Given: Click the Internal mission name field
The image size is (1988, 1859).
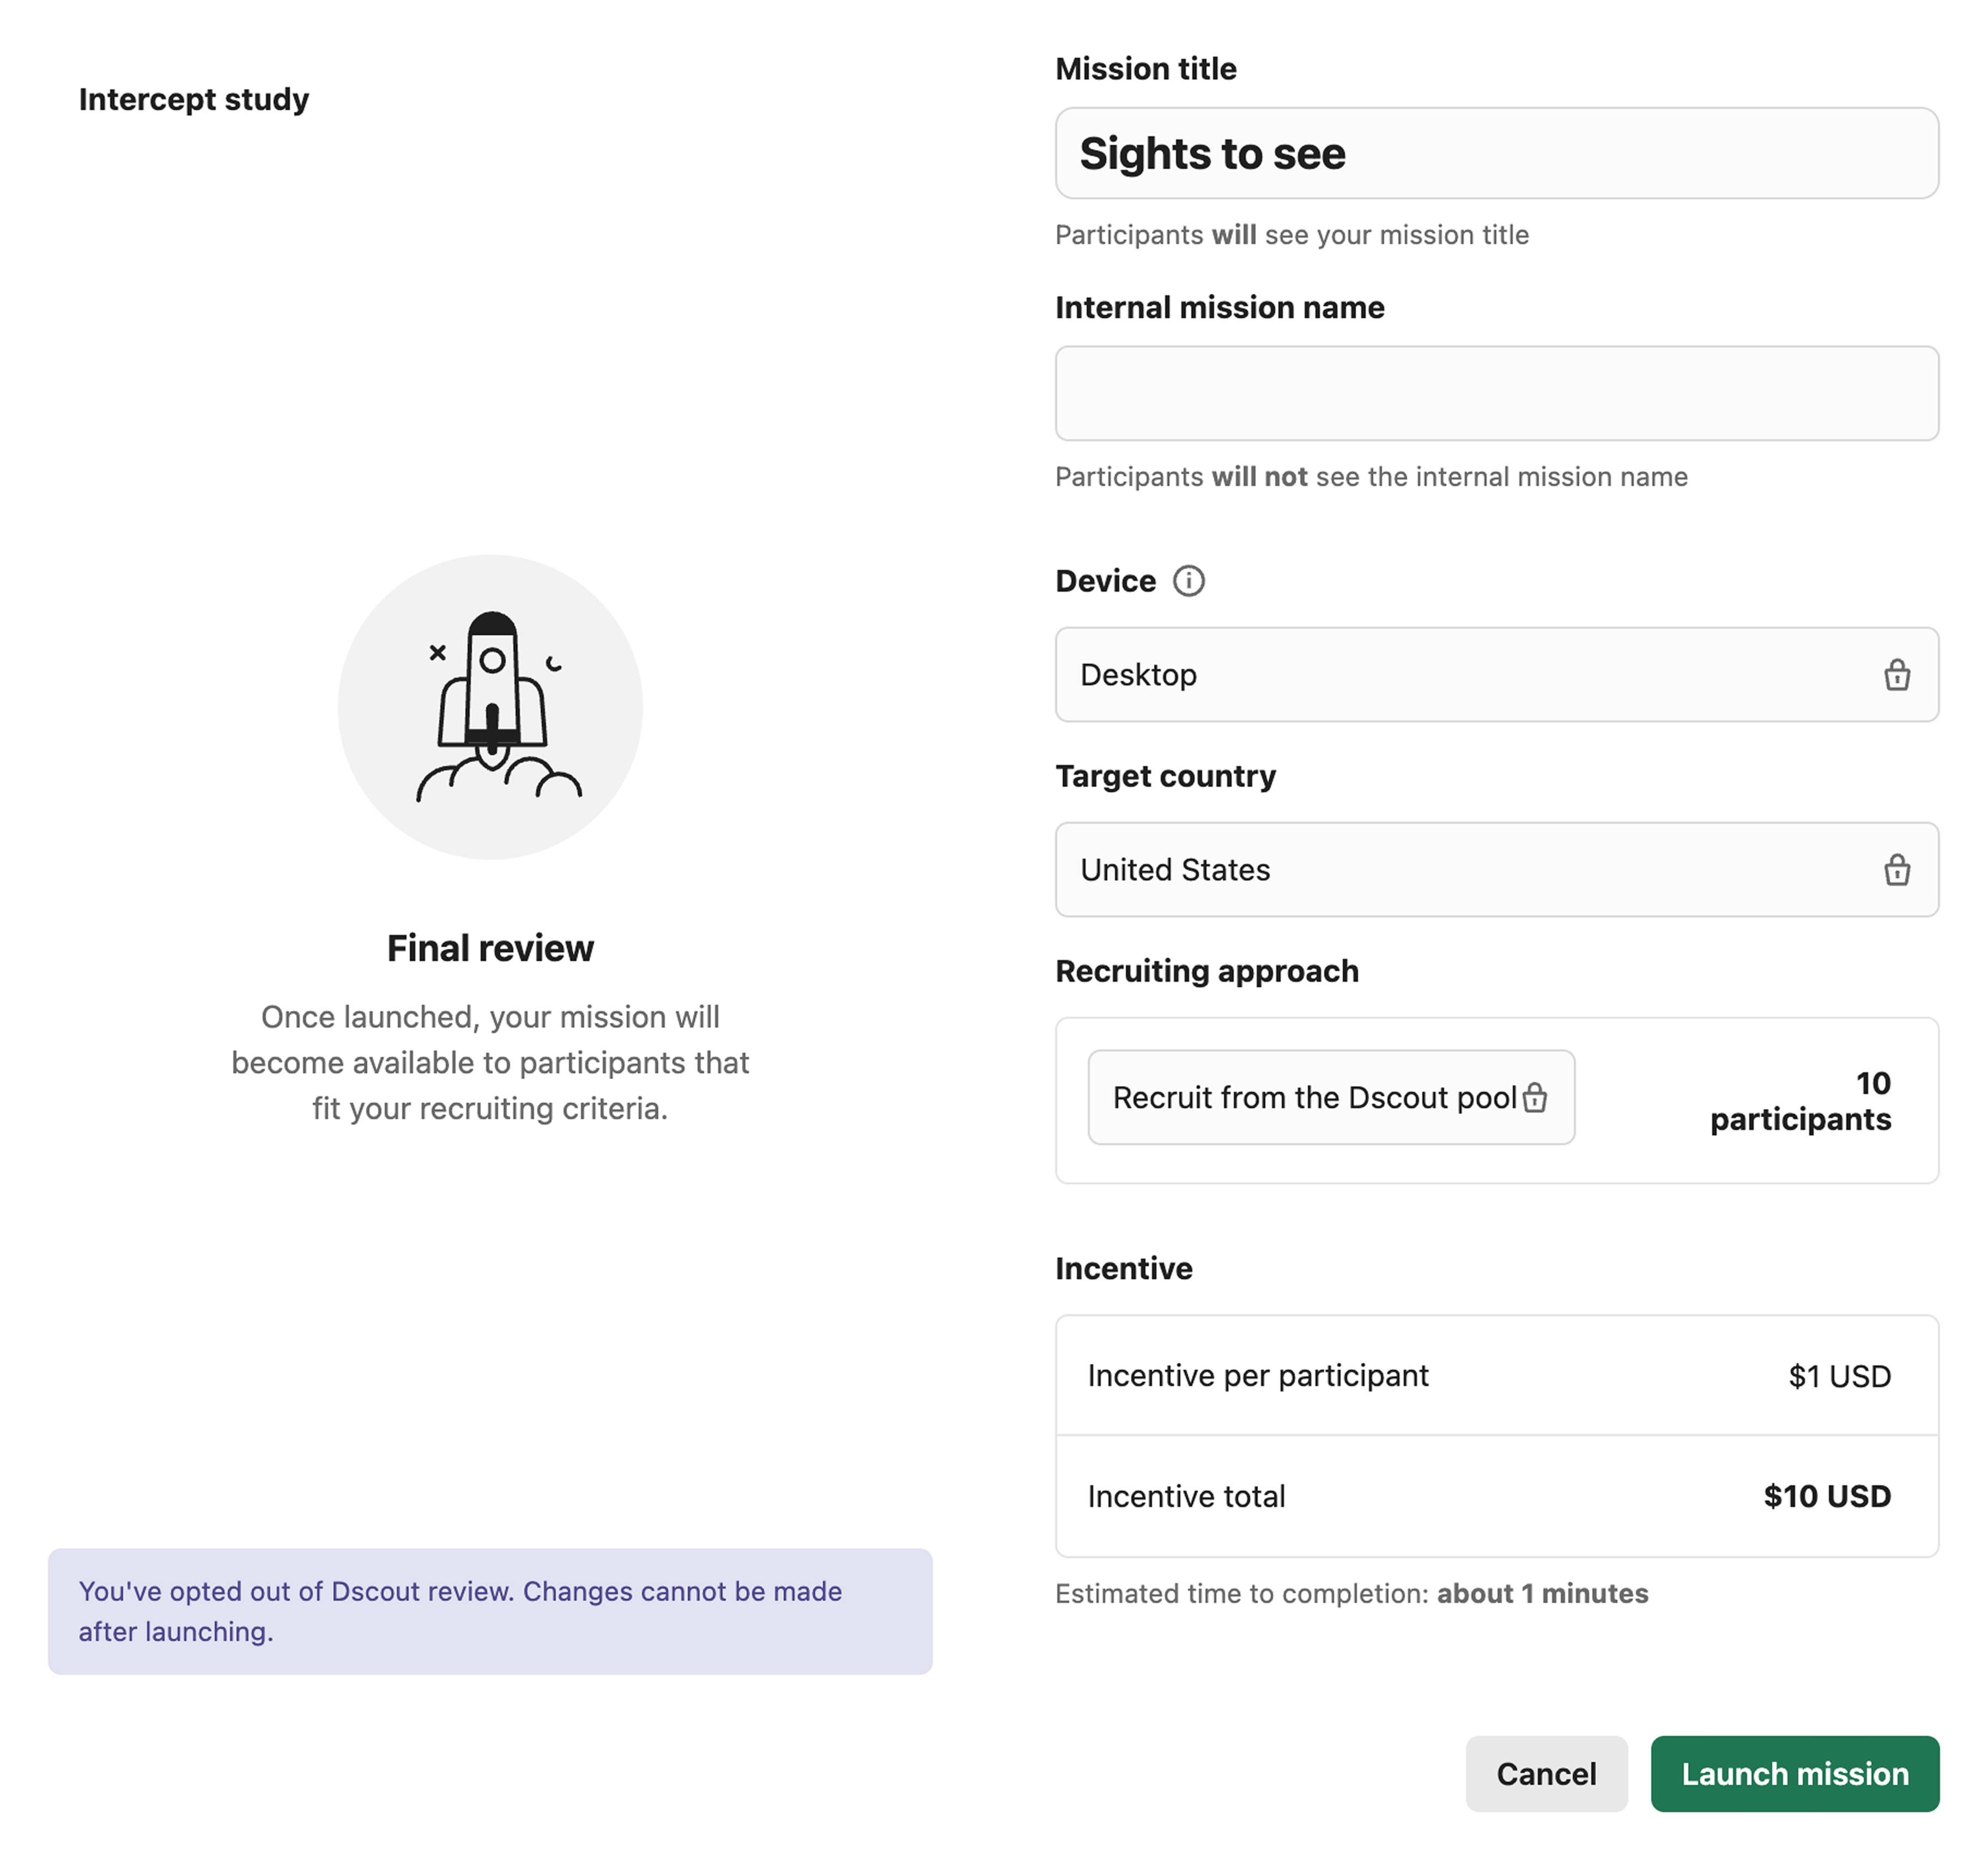Looking at the screenshot, I should [1496, 393].
